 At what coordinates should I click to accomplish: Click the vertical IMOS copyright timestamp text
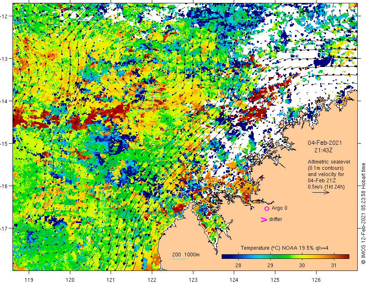363,213
